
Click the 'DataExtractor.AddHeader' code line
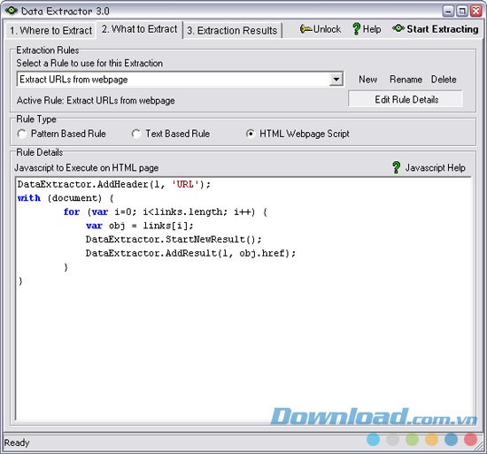114,185
